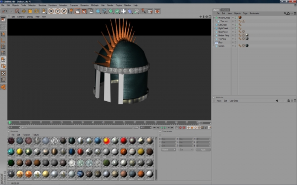Click the Sphere object's material tag

[247, 46]
